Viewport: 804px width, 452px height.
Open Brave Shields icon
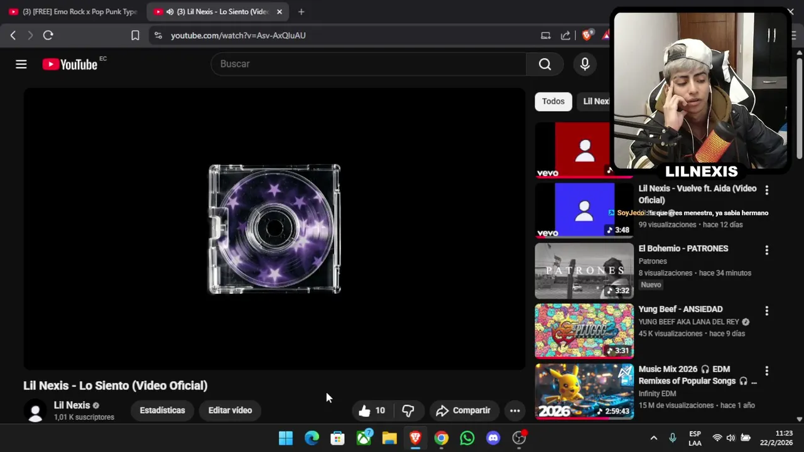coord(587,36)
